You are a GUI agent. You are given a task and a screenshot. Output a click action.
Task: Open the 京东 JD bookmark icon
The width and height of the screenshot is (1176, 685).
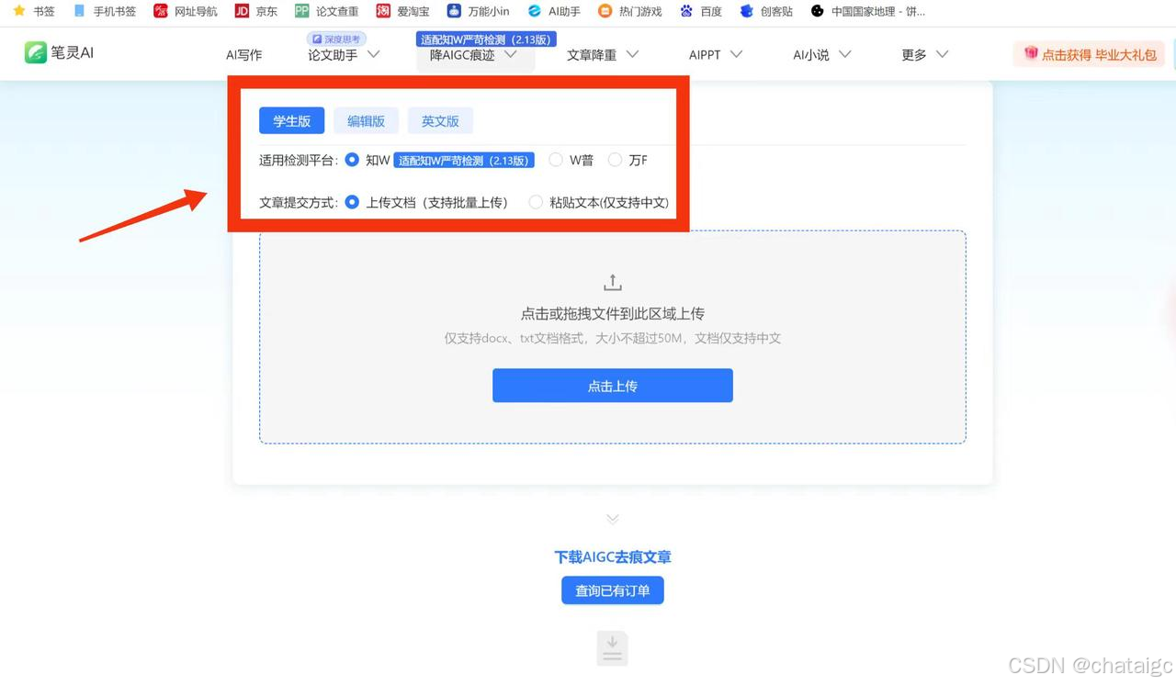[242, 11]
